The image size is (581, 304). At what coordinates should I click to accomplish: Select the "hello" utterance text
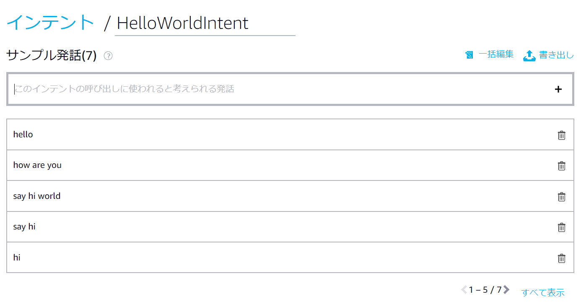[x=23, y=134]
